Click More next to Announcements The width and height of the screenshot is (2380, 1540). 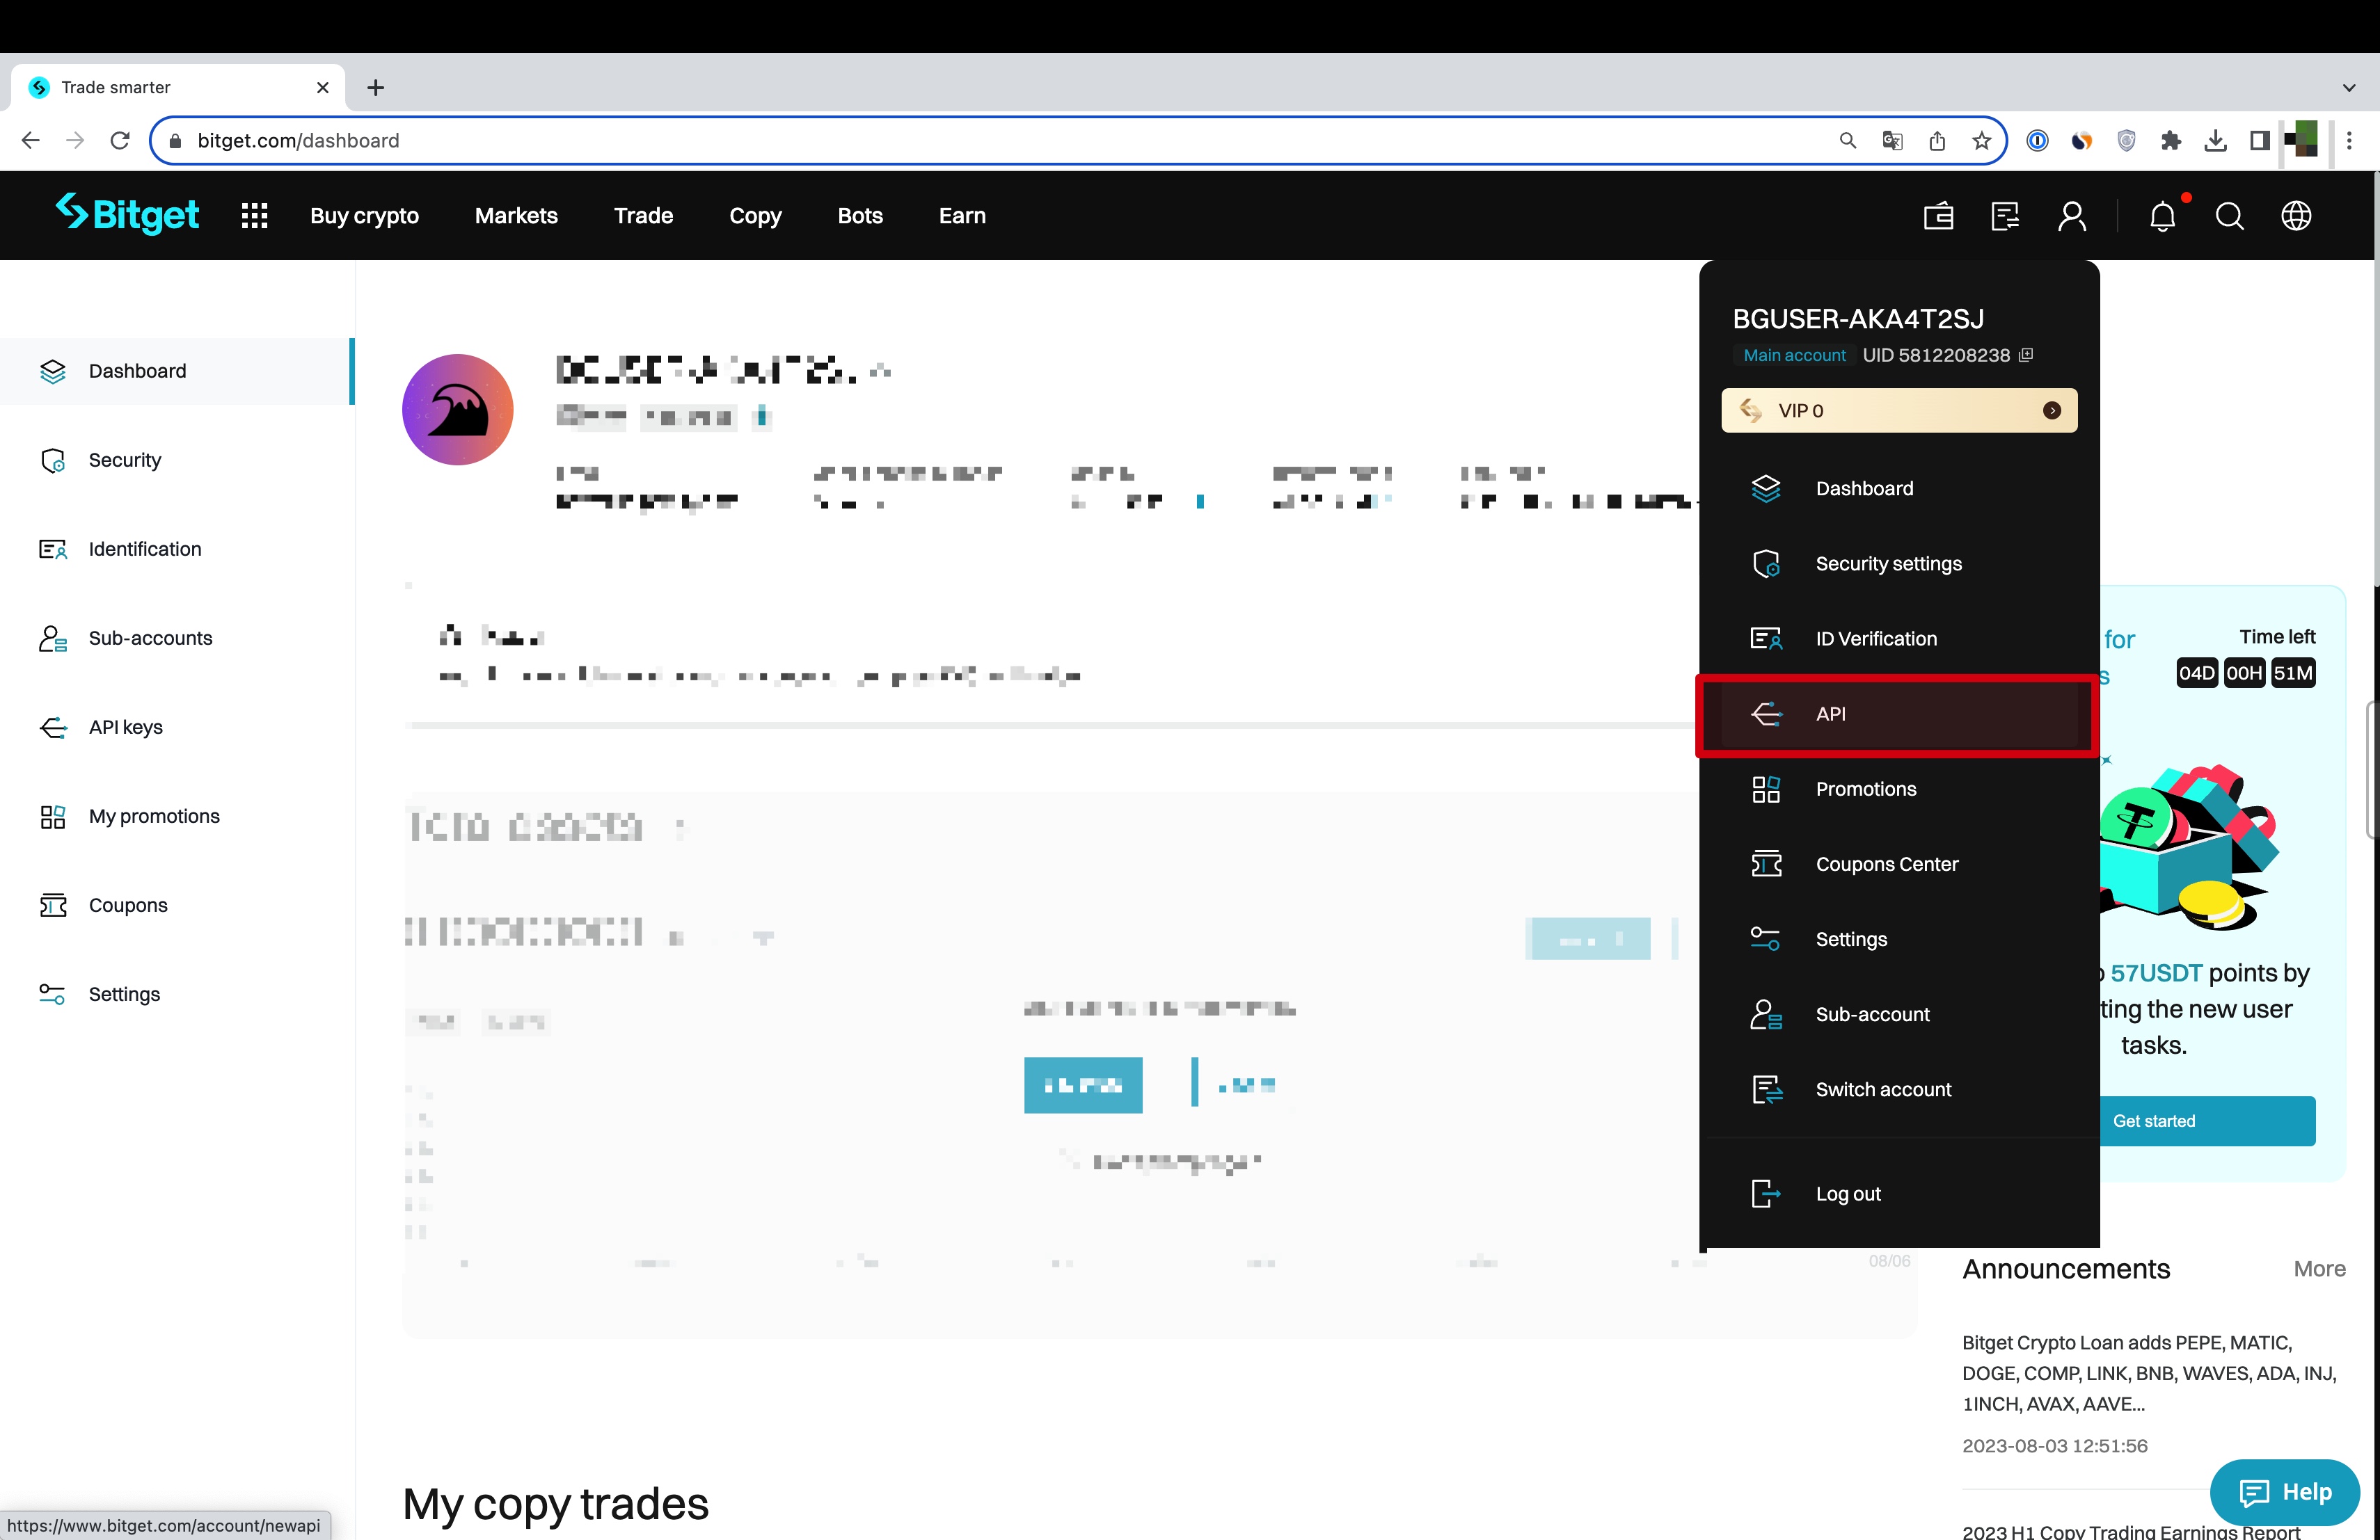(2319, 1268)
